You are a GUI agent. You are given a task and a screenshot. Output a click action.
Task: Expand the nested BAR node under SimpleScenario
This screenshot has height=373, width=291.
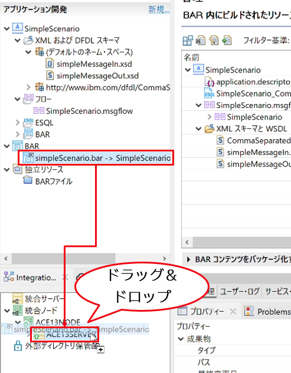pos(18,134)
